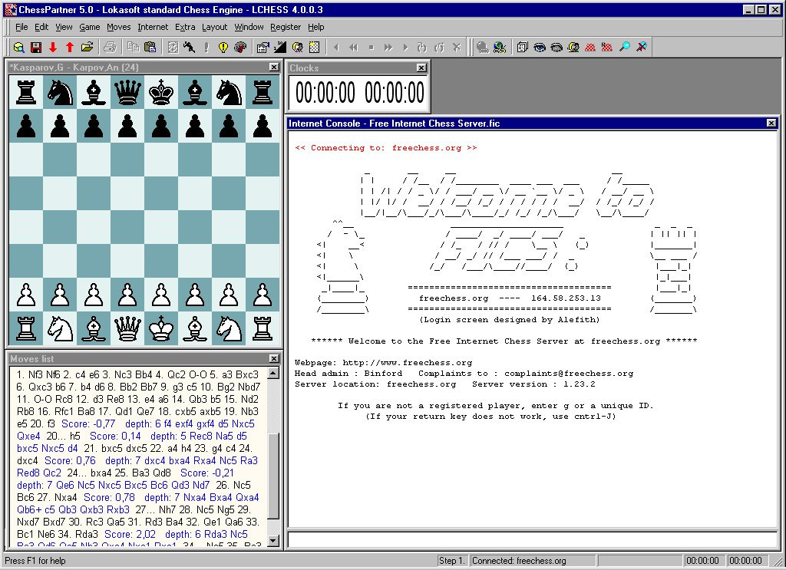This screenshot has height=570, width=786.
Task: Click the paste clipboard icon
Action: pyautogui.click(x=150, y=47)
